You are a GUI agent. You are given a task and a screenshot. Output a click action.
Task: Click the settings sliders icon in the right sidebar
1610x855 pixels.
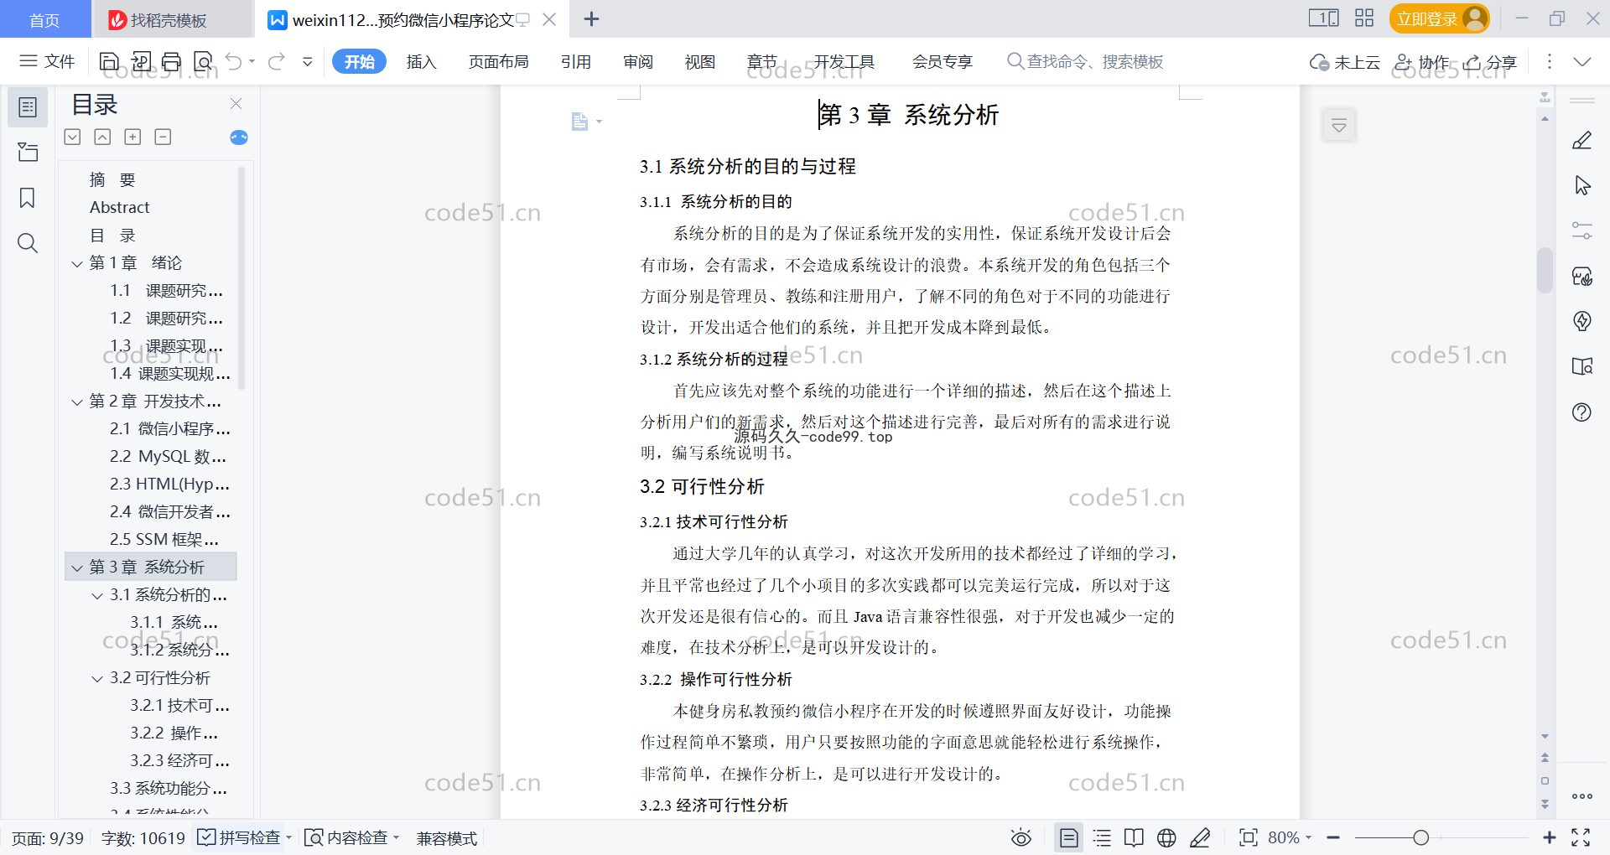(1581, 231)
